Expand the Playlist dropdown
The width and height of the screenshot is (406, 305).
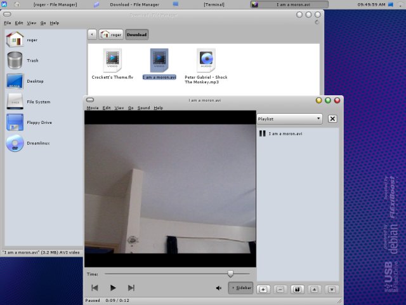pos(289,119)
